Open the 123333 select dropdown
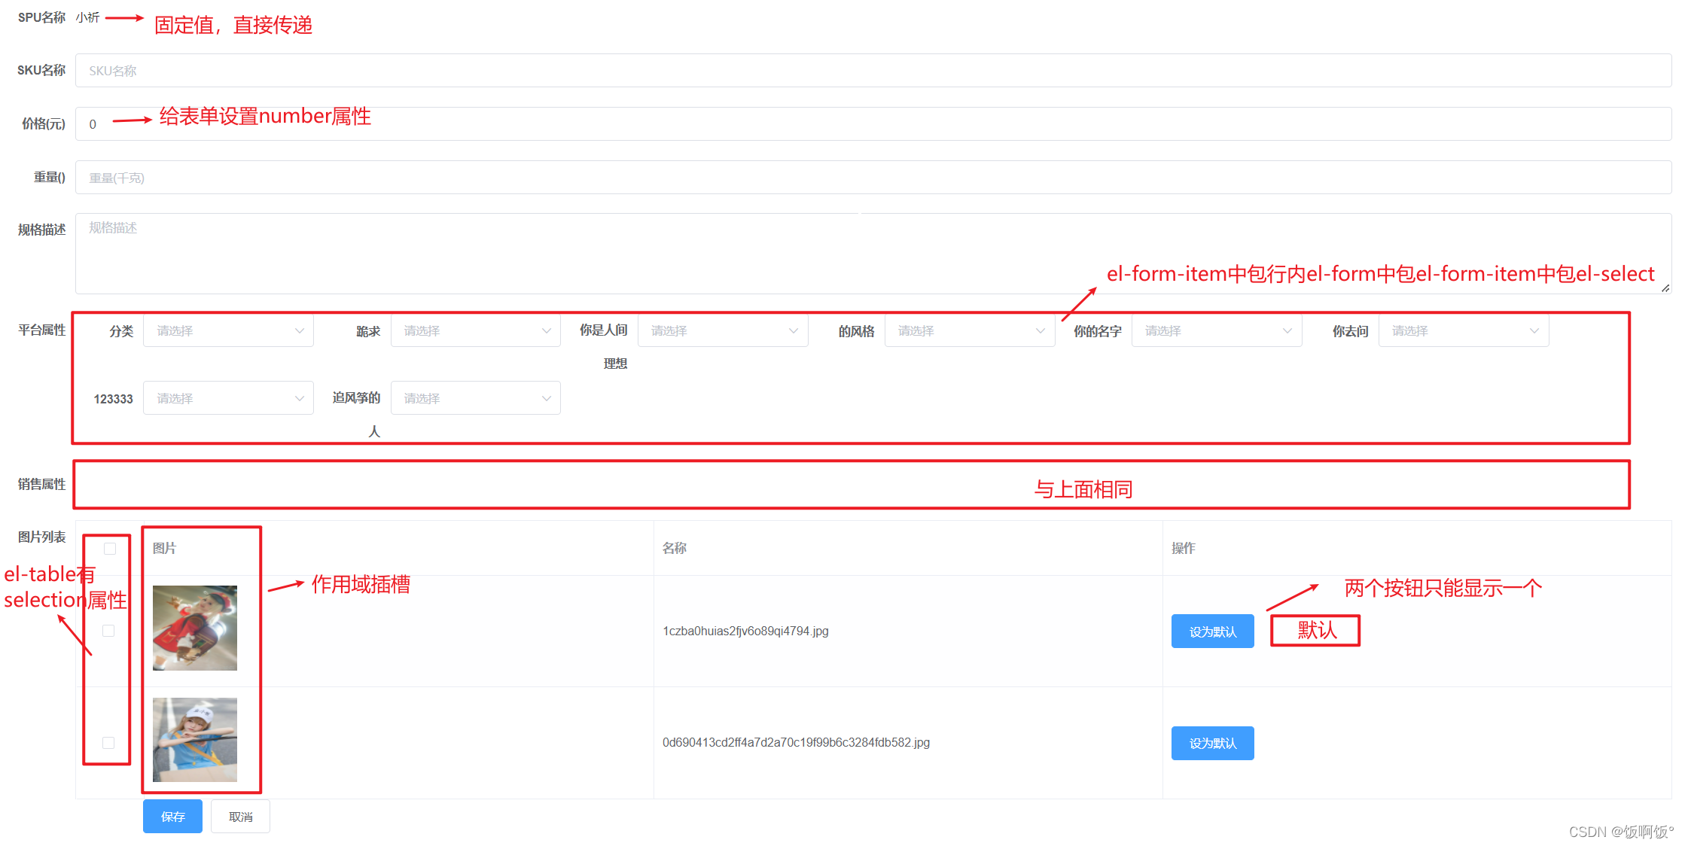Screen dimensions: 1685x846 click(228, 398)
